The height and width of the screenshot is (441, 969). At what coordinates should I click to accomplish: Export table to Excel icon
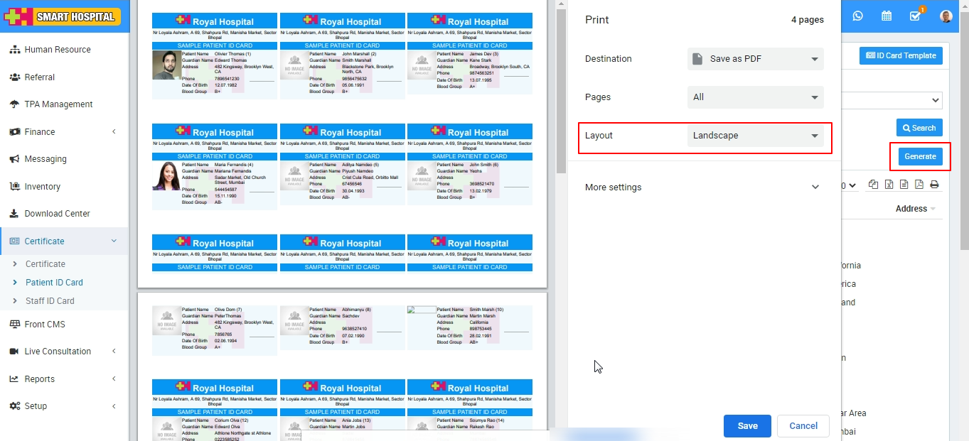889,185
